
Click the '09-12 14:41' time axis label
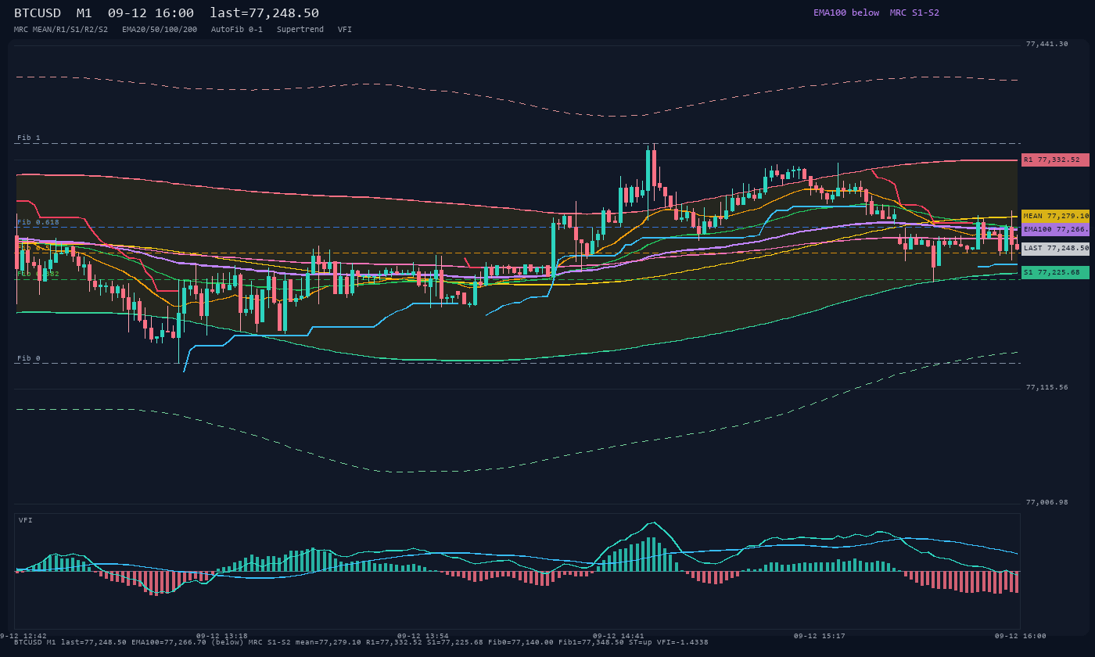coord(619,636)
